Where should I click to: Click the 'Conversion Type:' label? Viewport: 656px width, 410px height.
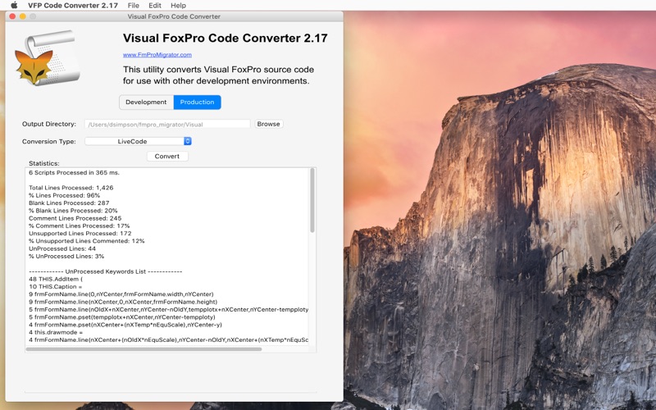(49, 141)
